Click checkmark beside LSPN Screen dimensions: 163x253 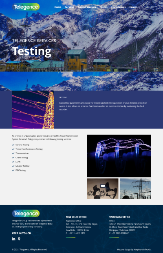click(13, 162)
